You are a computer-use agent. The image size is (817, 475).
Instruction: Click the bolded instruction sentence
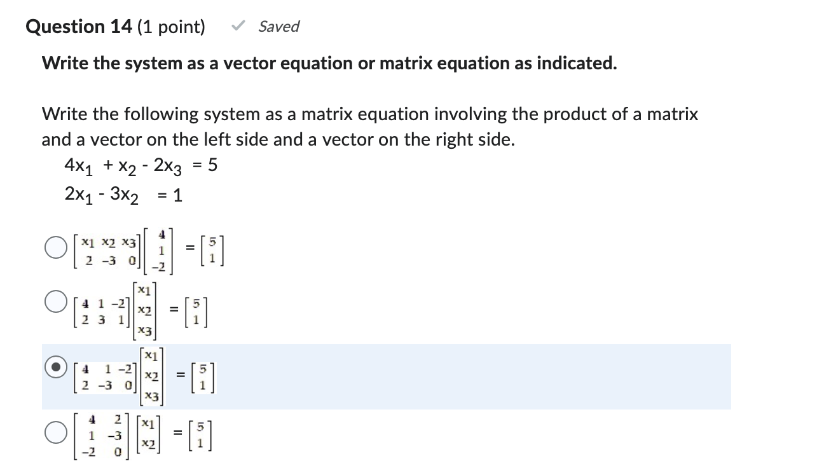tap(328, 63)
